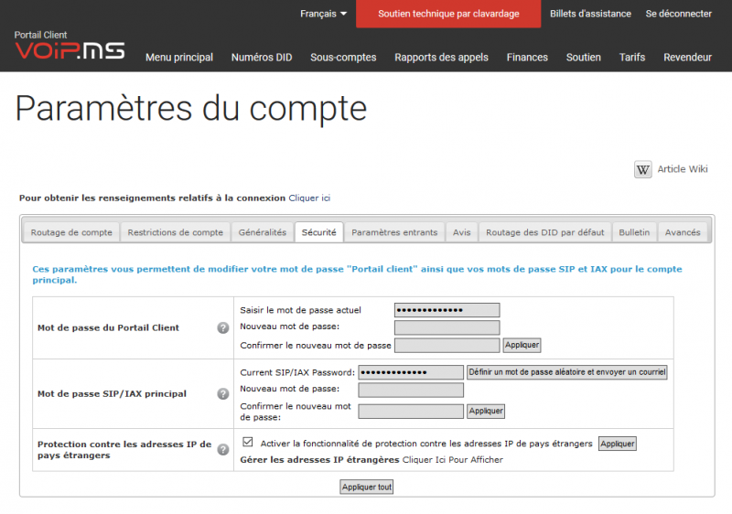Click Appliquer tout button
Viewport: 732px width, 514px height.
(x=367, y=487)
